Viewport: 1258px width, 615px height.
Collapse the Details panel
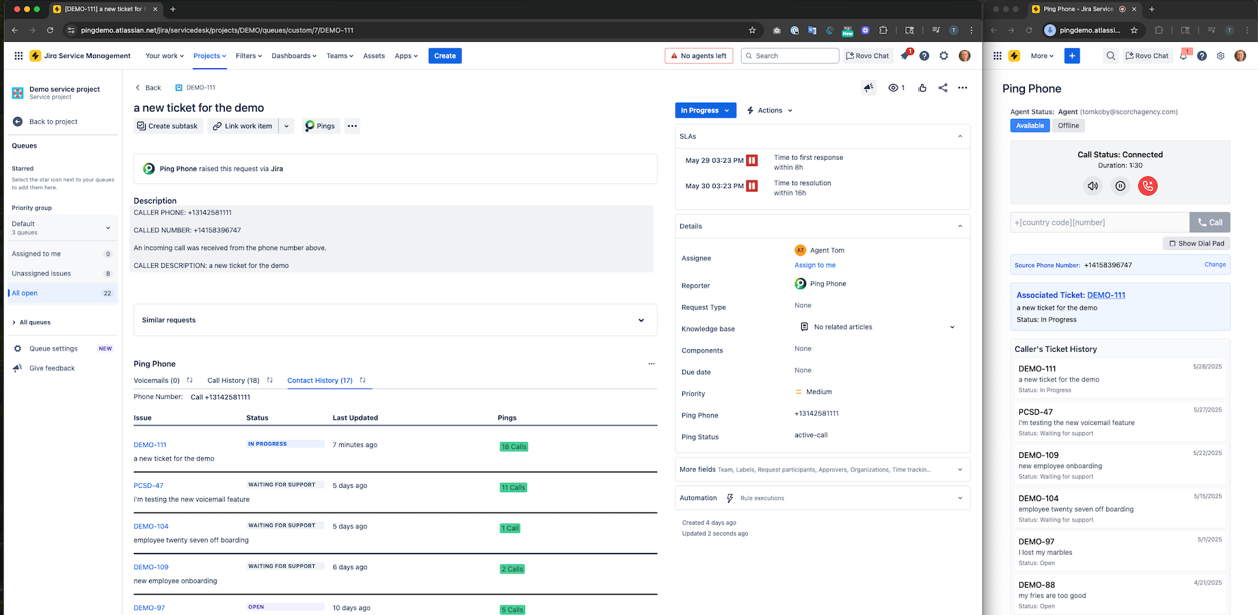pyautogui.click(x=960, y=226)
